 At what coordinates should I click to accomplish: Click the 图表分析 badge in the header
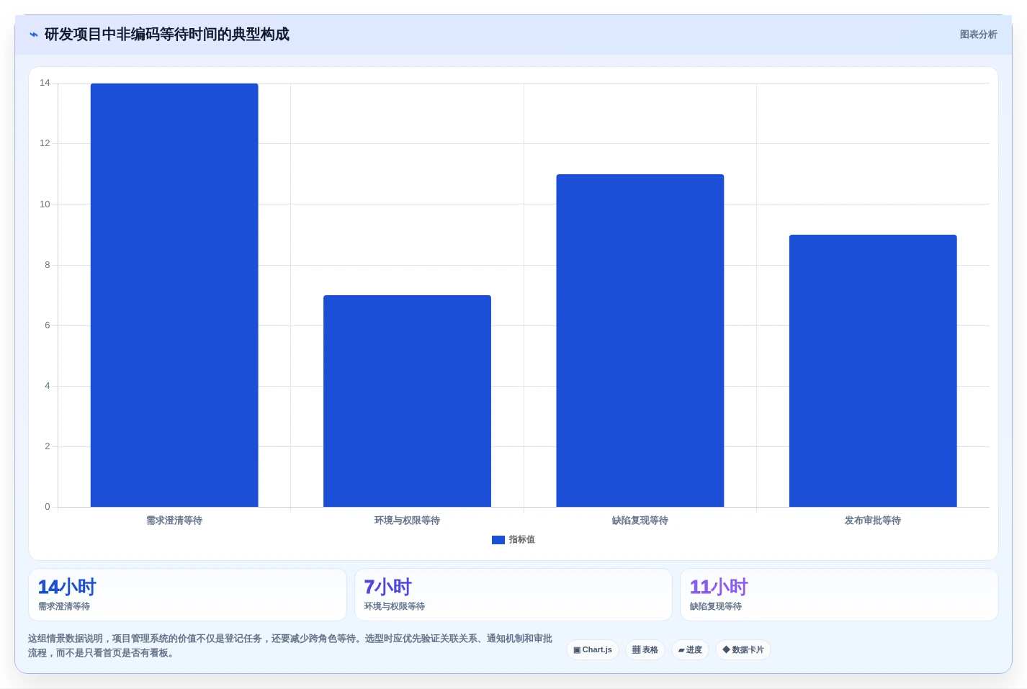pos(978,35)
